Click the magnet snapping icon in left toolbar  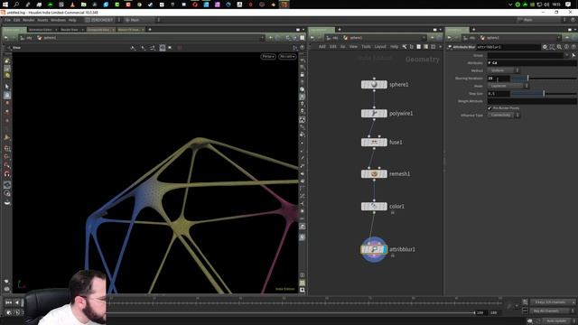[7, 173]
